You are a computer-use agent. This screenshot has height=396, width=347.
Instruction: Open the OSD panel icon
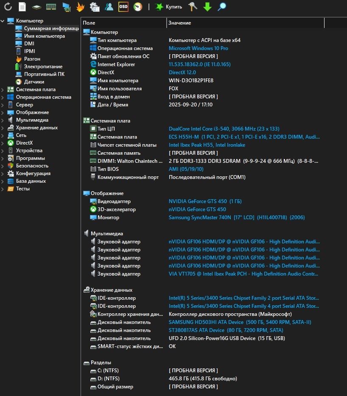click(123, 6)
